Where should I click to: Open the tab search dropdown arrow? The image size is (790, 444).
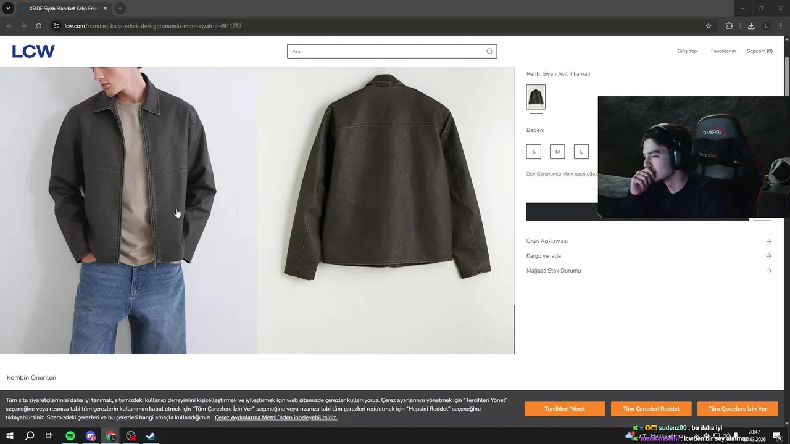8,8
